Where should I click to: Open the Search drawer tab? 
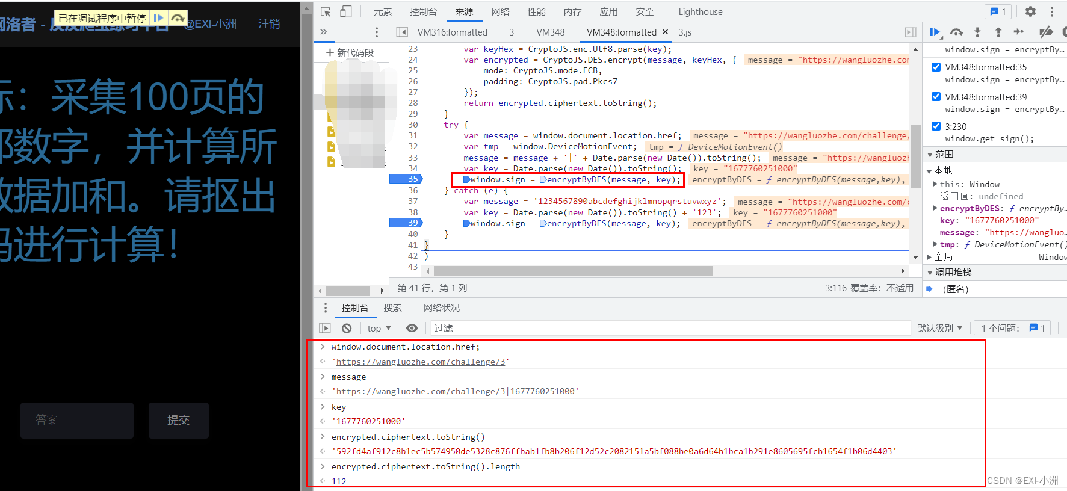[x=393, y=308]
